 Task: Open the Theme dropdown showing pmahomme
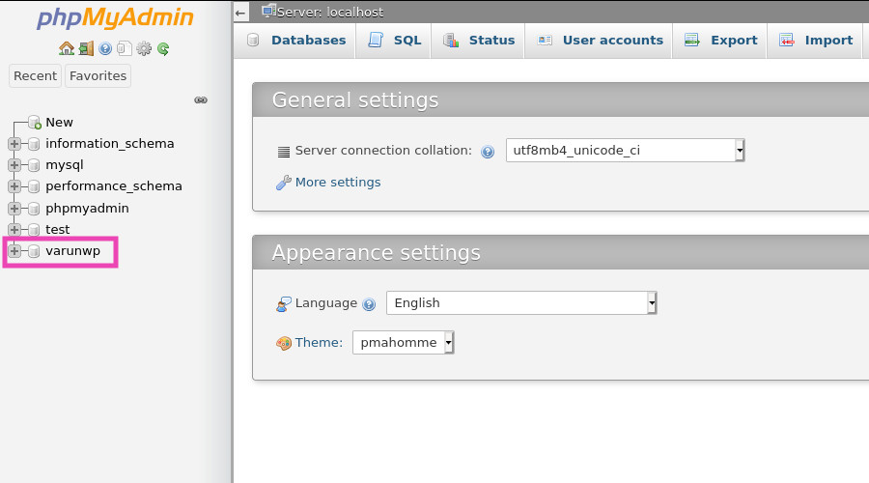pos(403,342)
